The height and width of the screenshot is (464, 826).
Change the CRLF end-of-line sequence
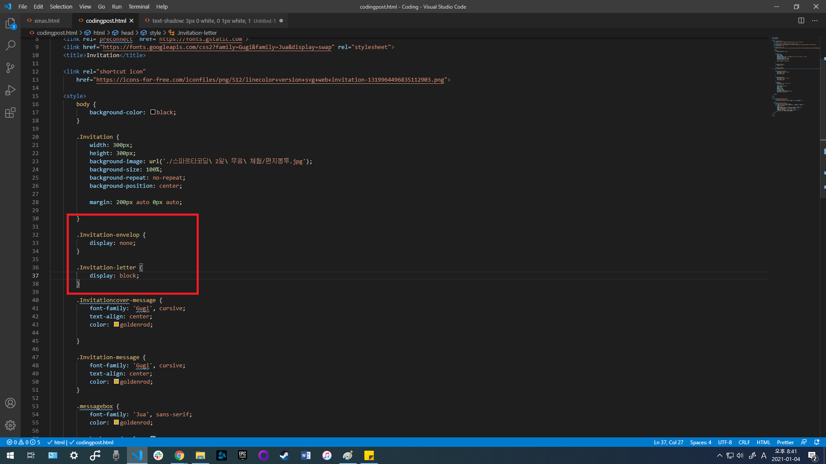pos(744,442)
